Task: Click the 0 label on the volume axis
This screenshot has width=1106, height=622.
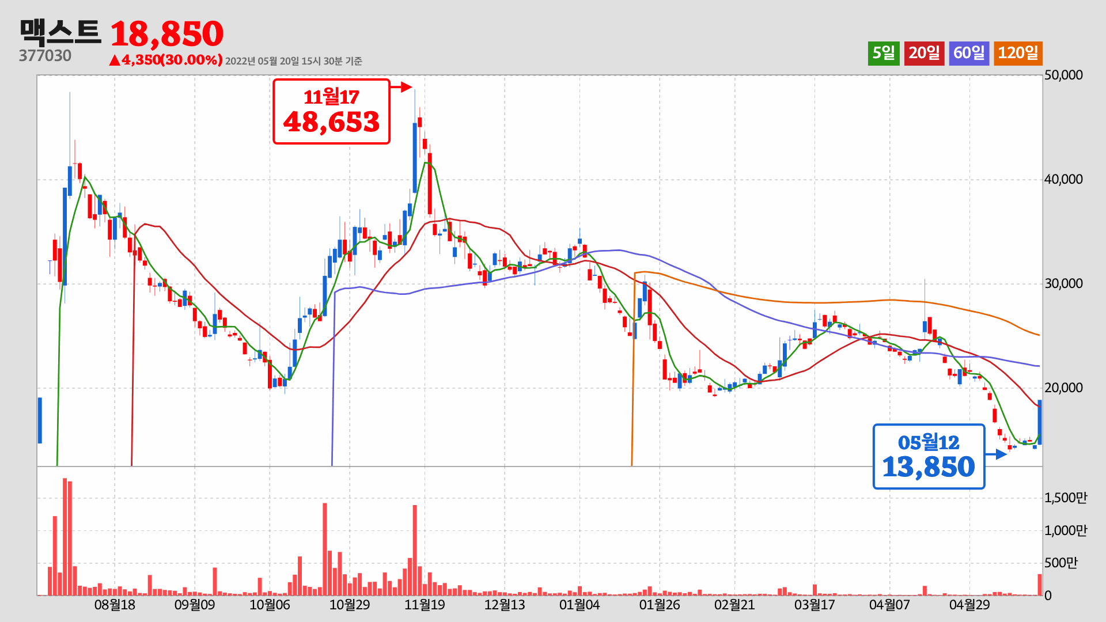Action: click(x=1048, y=596)
